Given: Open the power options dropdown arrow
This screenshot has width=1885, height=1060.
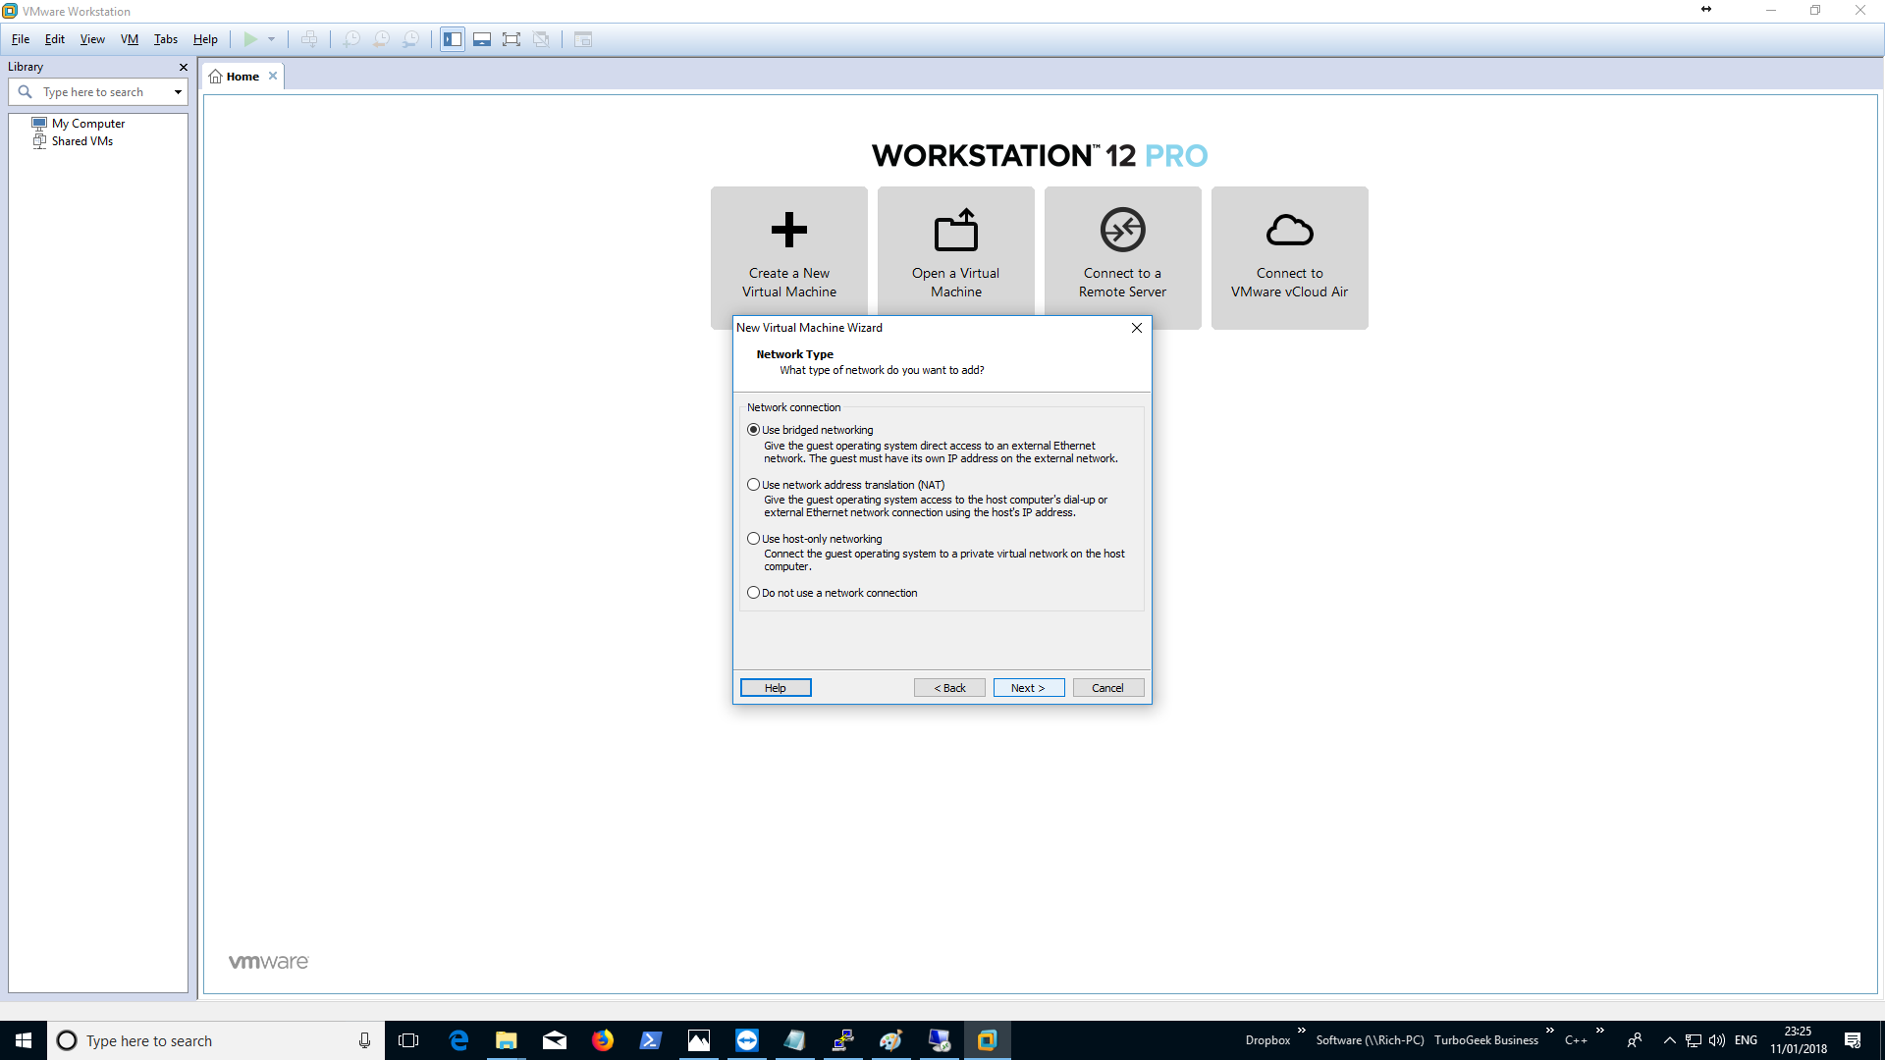Looking at the screenshot, I should pos(272,39).
